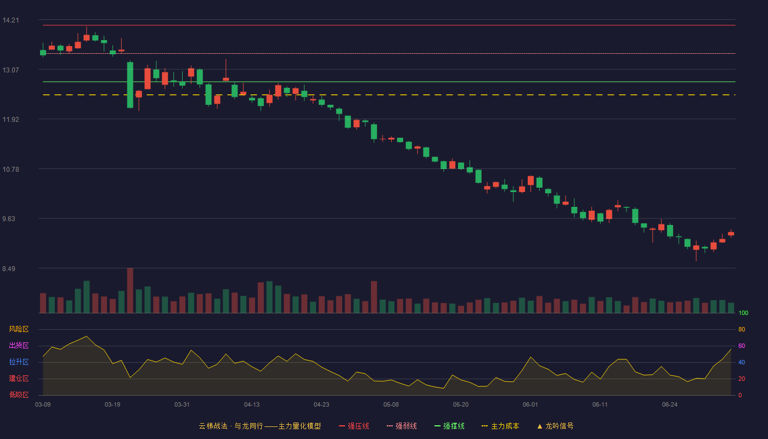Click the 03-31 date label

(x=182, y=404)
